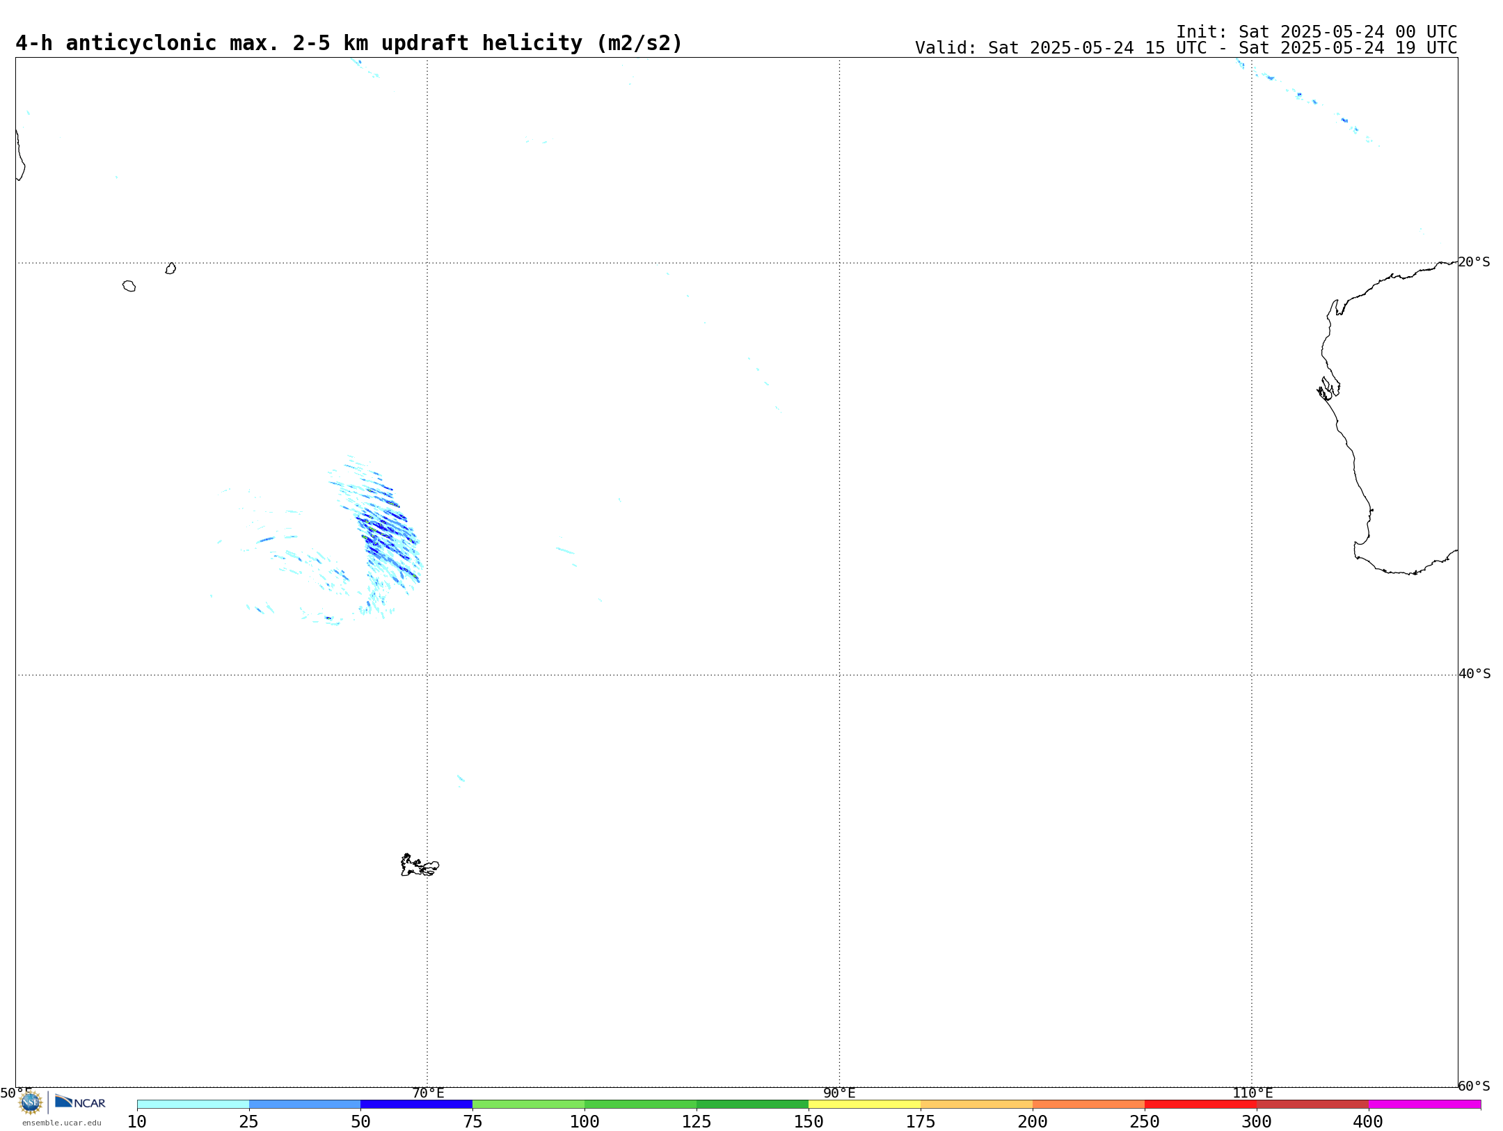Click the NCAR logo
The width and height of the screenshot is (1503, 1131).
click(80, 1102)
